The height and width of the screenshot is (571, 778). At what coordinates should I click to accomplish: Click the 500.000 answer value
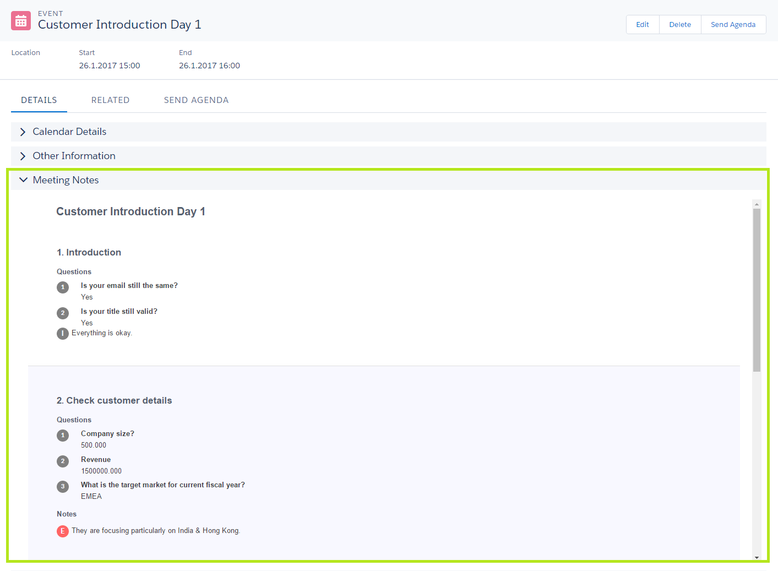point(94,445)
